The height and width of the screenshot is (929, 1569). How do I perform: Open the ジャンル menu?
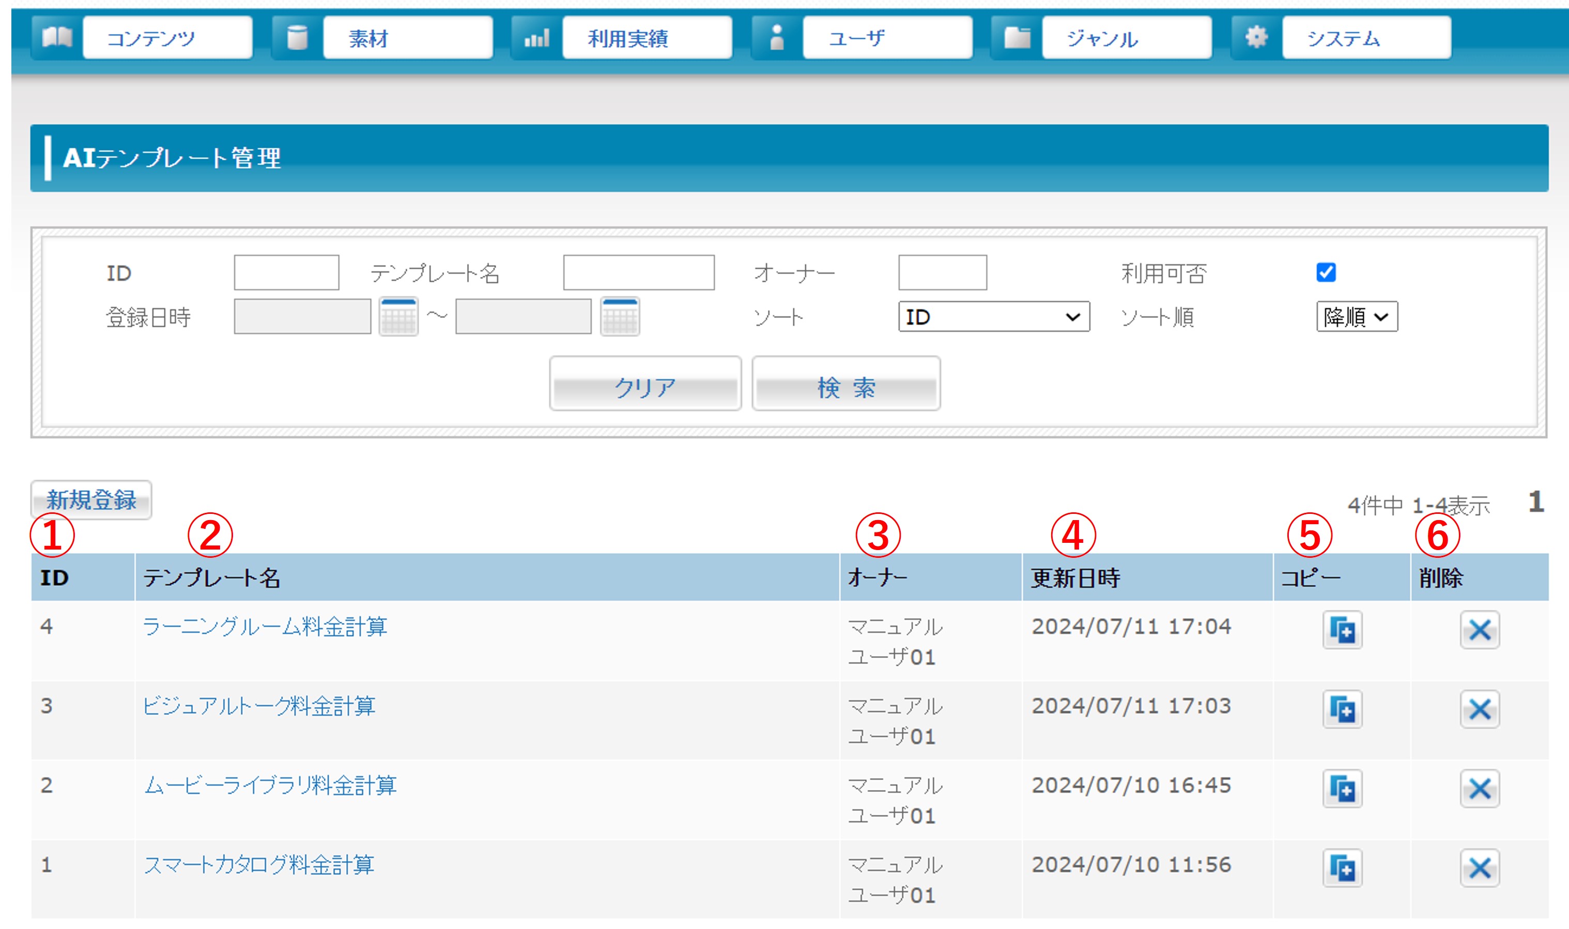[1126, 38]
